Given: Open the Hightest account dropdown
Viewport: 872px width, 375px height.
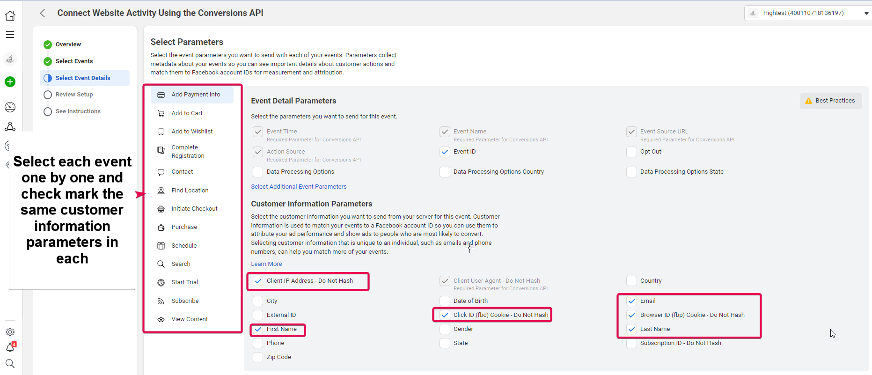Looking at the screenshot, I should coord(807,13).
